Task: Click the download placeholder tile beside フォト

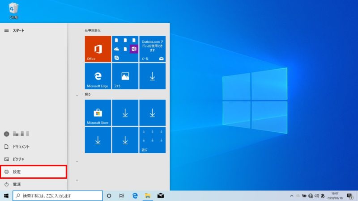Action: (x=153, y=76)
